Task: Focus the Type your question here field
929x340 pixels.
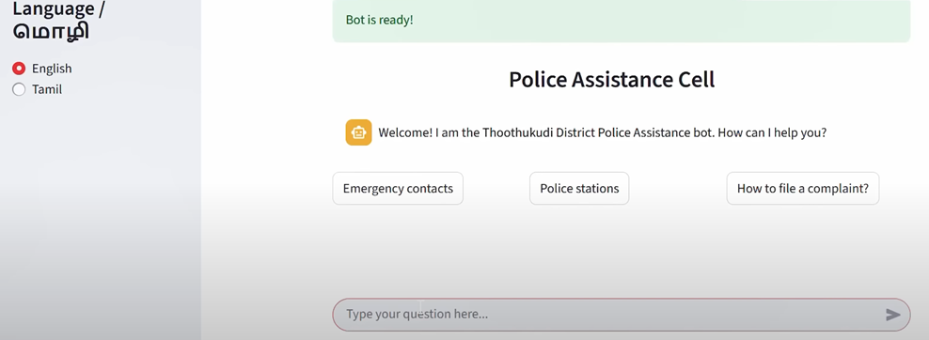Action: pyautogui.click(x=621, y=315)
